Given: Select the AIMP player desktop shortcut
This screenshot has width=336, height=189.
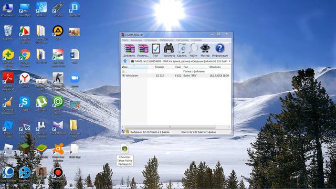Looking at the screenshot, I should 58,33.
